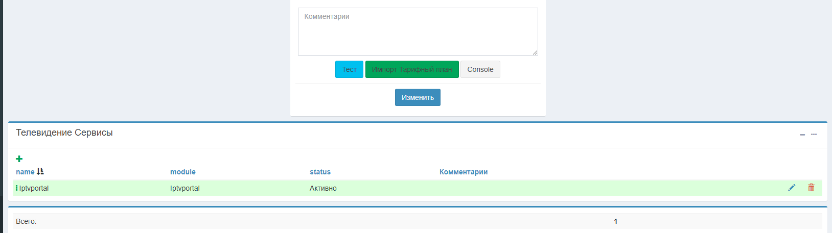Click the pencil icon to edit Iptvportal
The width and height of the screenshot is (832, 233).
792,188
